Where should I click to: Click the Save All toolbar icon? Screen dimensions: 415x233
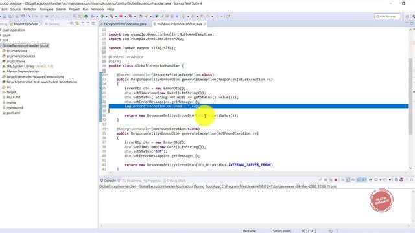[10, 16]
